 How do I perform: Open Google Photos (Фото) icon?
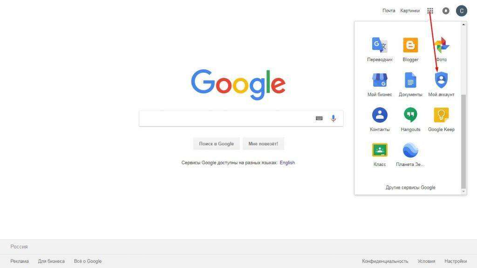tap(441, 45)
